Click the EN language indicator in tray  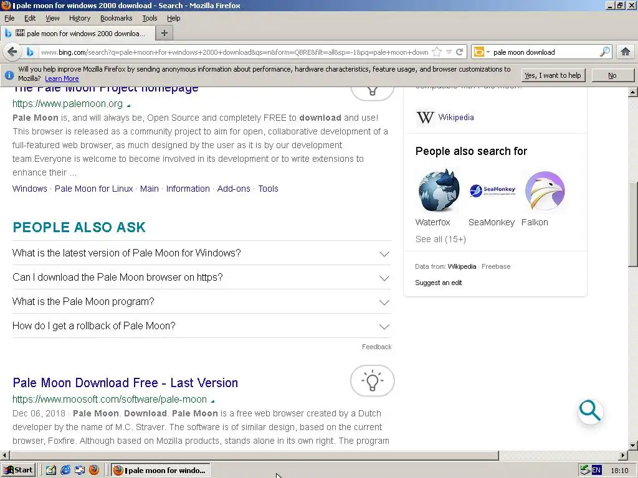tap(596, 471)
